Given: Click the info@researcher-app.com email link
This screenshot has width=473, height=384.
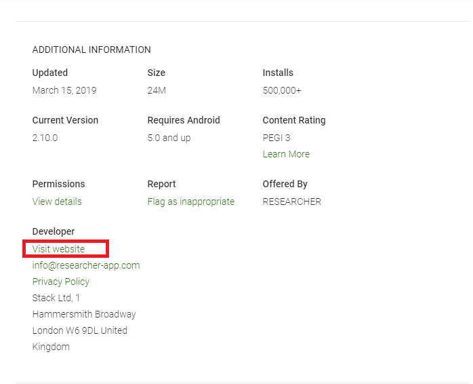Looking at the screenshot, I should [x=86, y=265].
